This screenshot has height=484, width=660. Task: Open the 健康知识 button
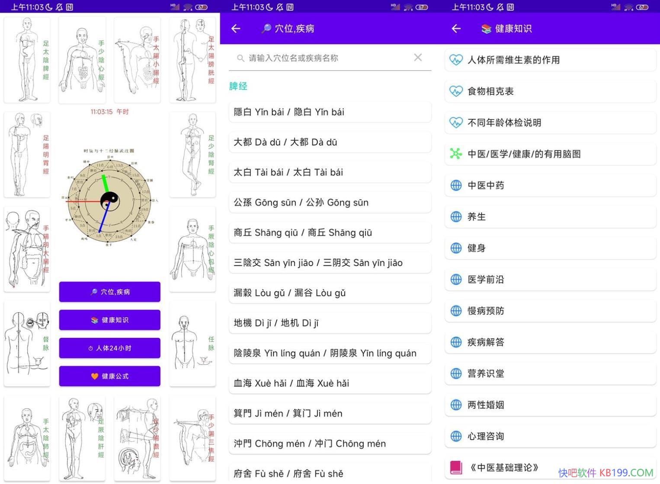point(109,320)
